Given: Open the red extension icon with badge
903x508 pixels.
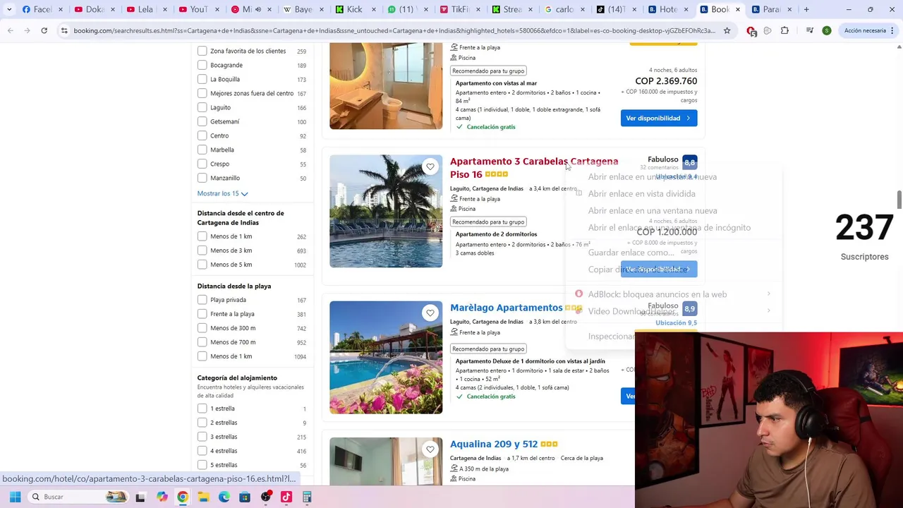Looking at the screenshot, I should [x=751, y=30].
